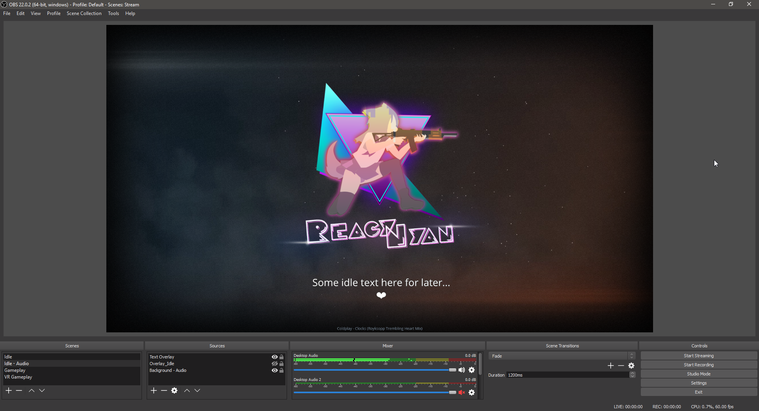Toggle lock on Overlay_Idle source
The height and width of the screenshot is (411, 759).
(281, 364)
